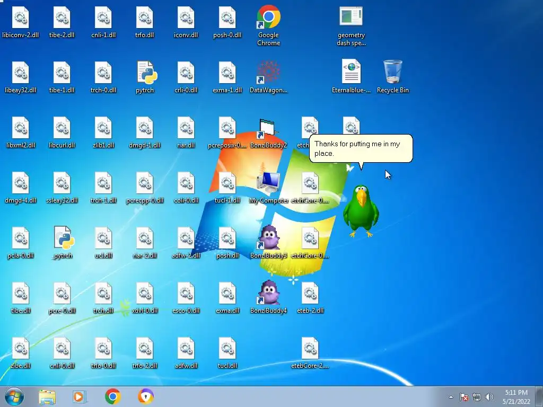This screenshot has height=407, width=543.
Task: Open the Action Center flag icon
Action: [464, 397]
